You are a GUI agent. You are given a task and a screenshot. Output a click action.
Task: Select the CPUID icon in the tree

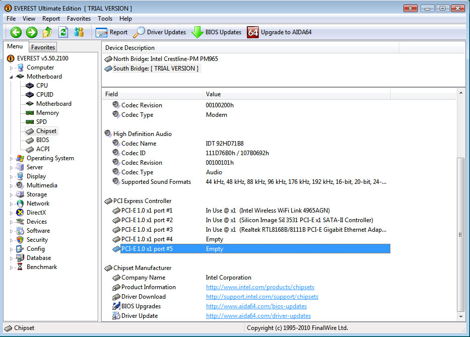(x=30, y=95)
